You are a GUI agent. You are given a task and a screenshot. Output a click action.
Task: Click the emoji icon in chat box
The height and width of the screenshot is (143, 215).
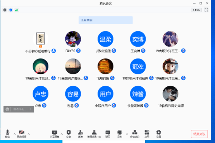(7, 109)
